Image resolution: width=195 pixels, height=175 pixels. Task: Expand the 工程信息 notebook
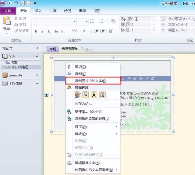pyautogui.click(x=37, y=84)
